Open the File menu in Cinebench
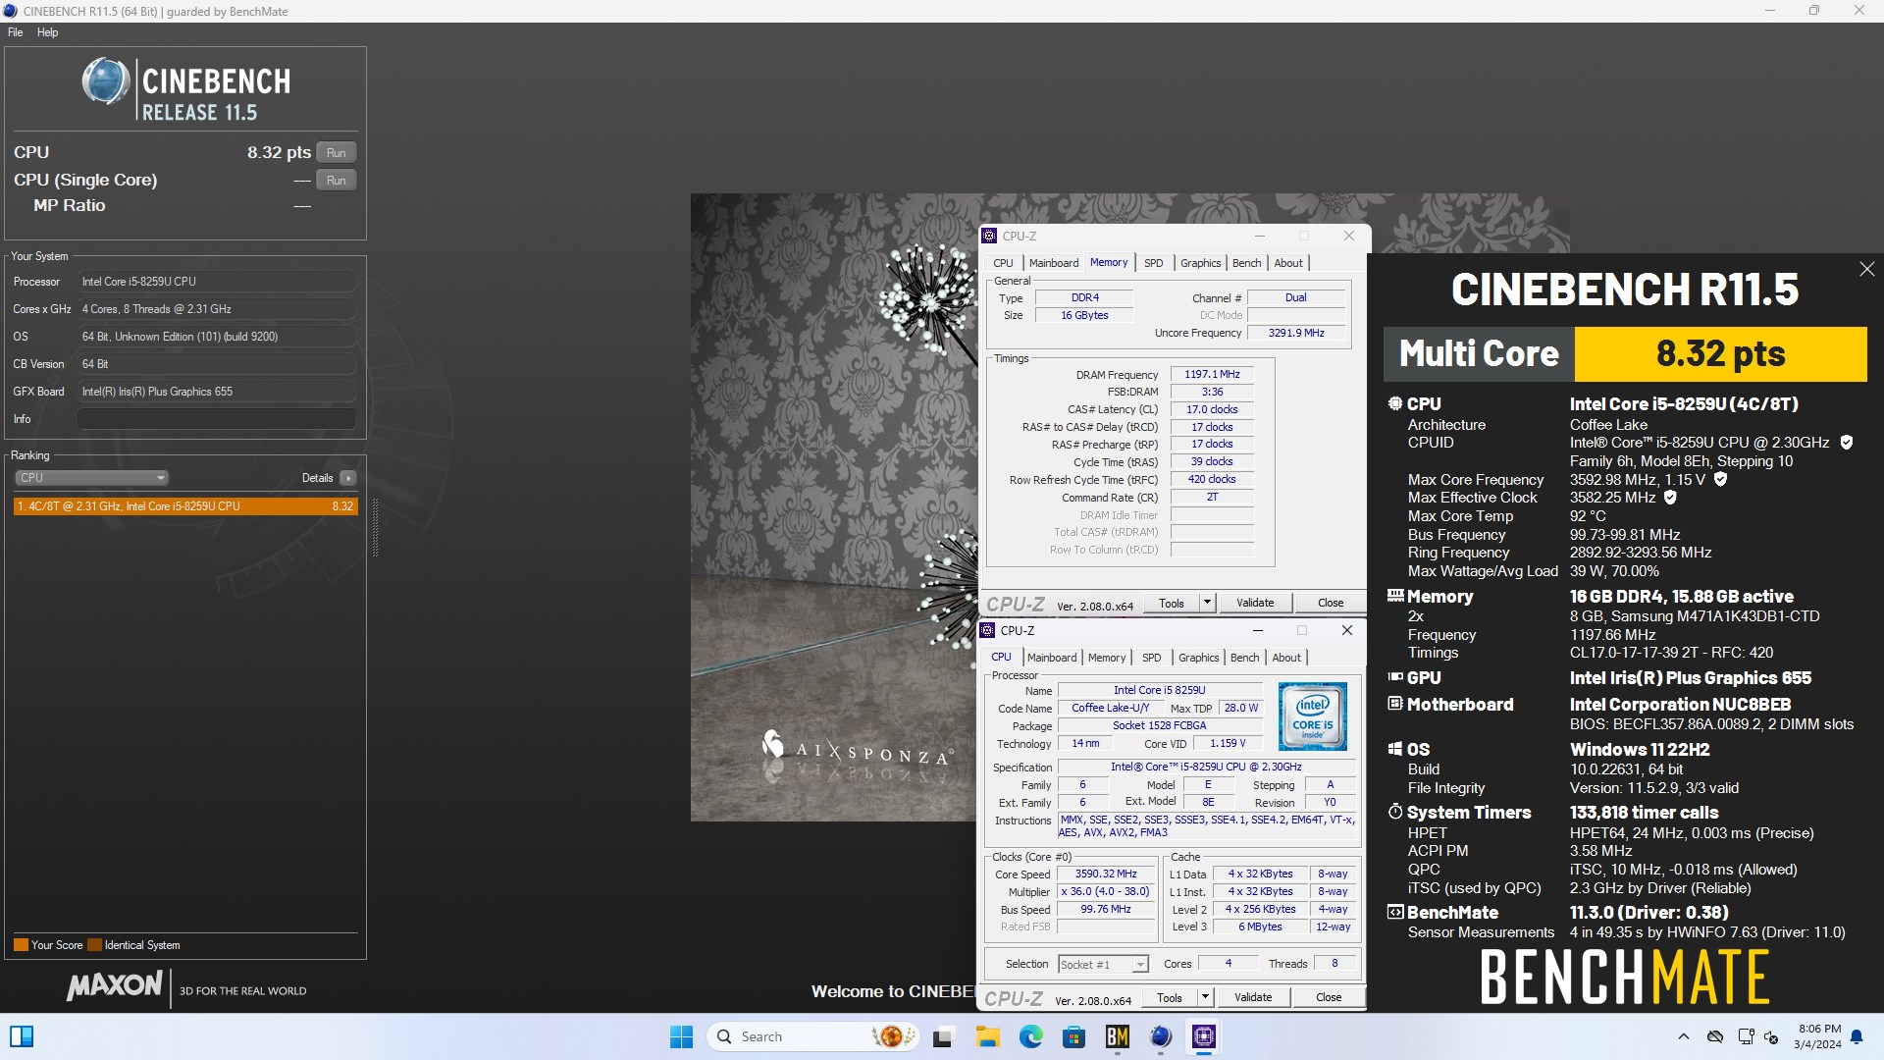Viewport: 1884px width, 1060px height. (x=16, y=32)
